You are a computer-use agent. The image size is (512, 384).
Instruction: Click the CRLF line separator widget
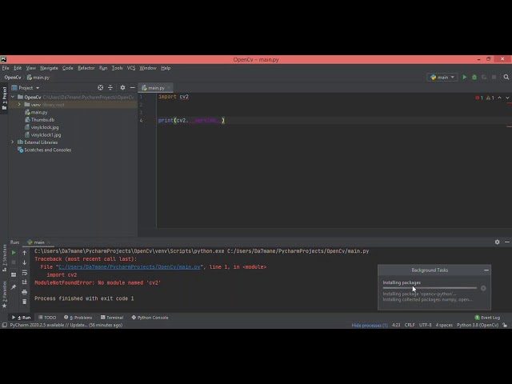[410, 326]
